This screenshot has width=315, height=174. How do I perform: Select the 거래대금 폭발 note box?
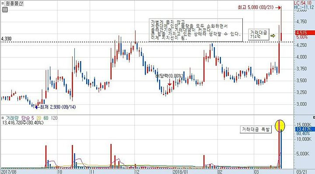[256, 129]
